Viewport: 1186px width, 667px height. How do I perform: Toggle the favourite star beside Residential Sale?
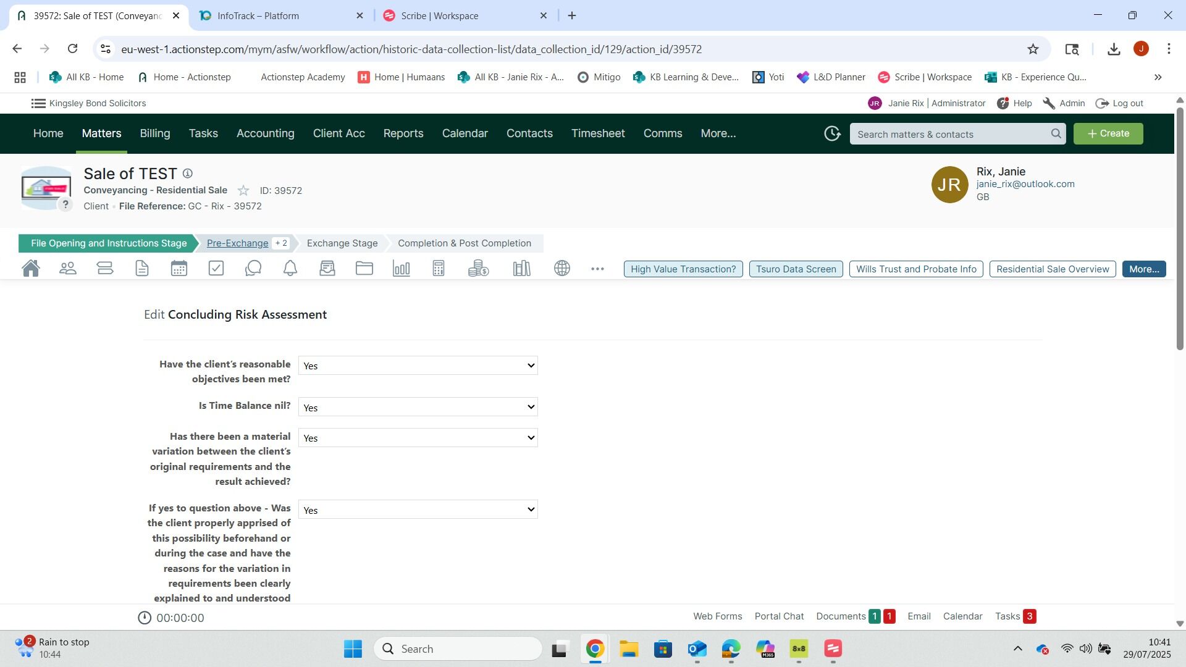pos(243,191)
